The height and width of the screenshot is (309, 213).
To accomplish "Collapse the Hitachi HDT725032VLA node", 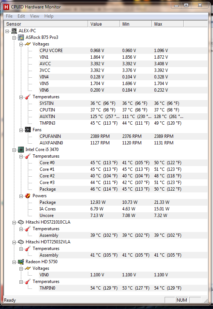I will [14, 242].
